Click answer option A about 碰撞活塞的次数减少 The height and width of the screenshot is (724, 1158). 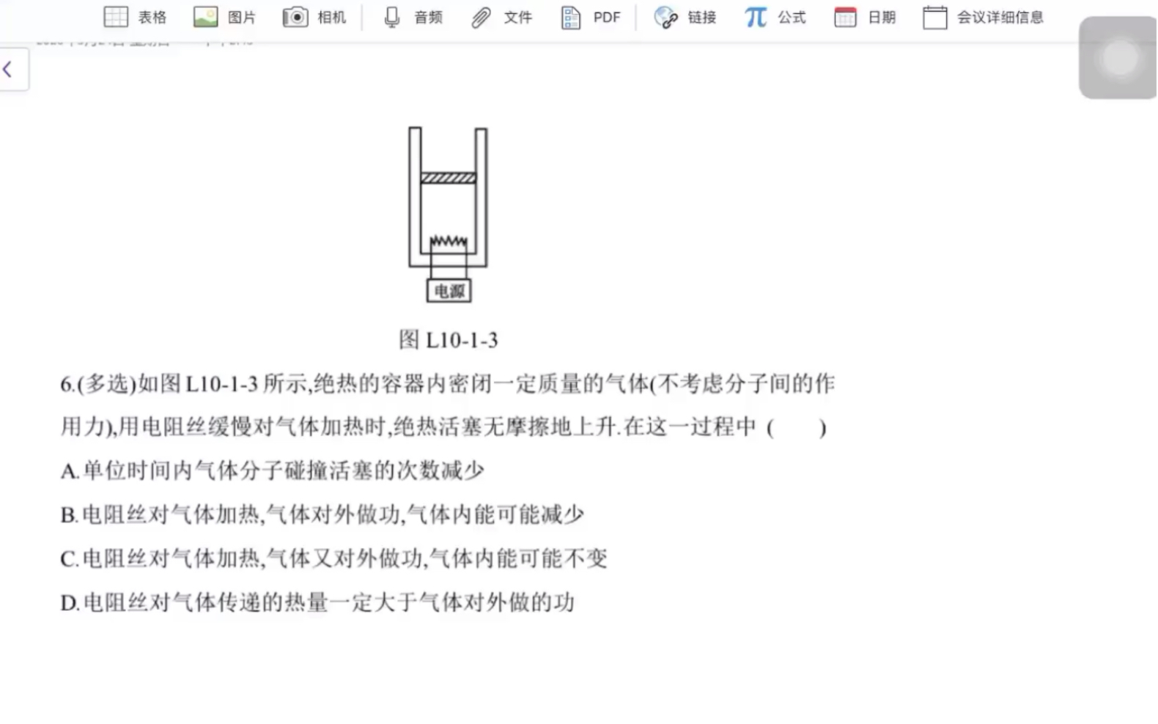pyautogui.click(x=272, y=471)
